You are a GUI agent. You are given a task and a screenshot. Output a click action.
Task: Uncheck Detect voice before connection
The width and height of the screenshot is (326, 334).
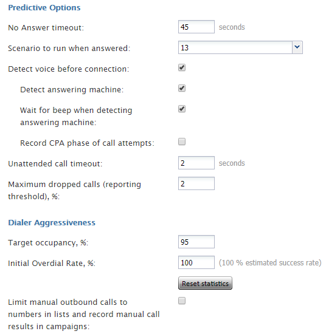182,68
